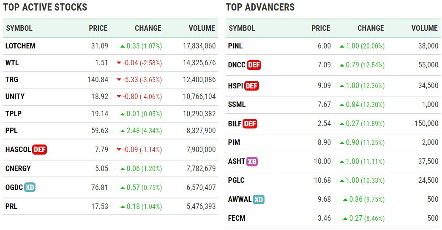Click the XD badge next to AWWAL
Viewport: 442px width, 230px height.
(259, 199)
